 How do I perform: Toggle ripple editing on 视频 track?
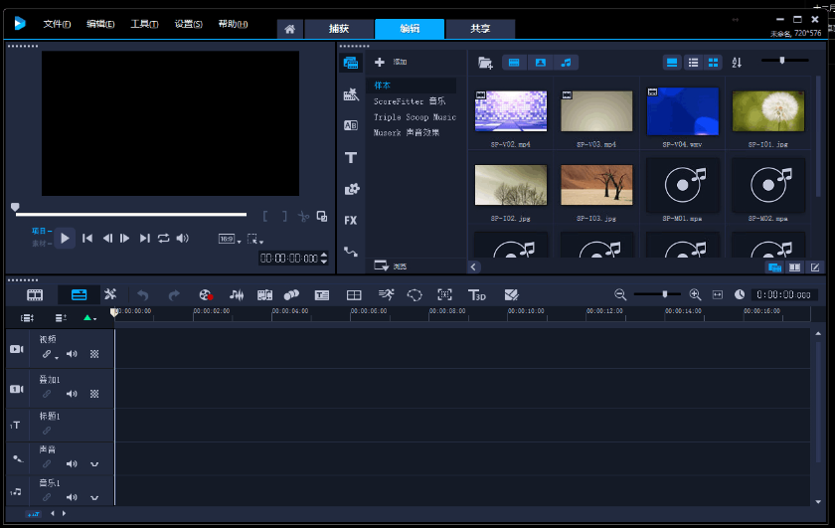(48, 354)
